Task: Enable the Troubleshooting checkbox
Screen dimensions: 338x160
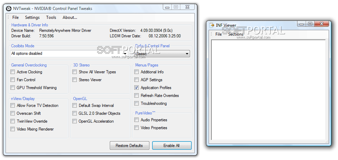Action: click(136, 103)
